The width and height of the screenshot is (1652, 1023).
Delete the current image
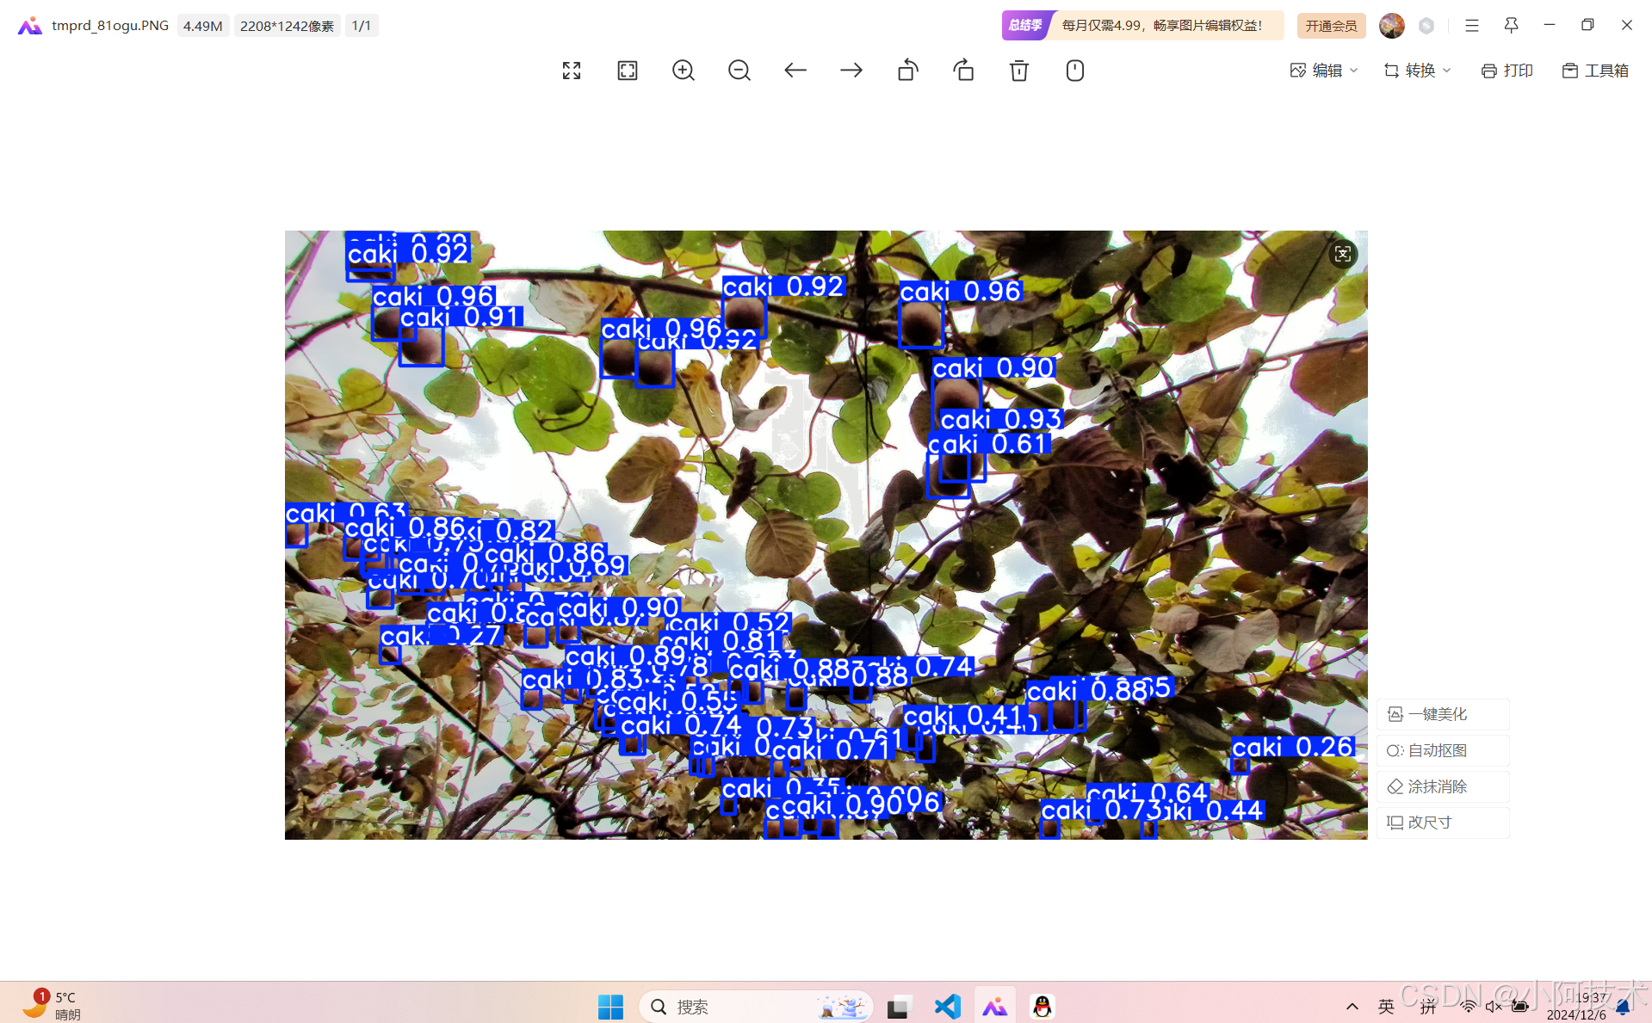pyautogui.click(x=1019, y=71)
